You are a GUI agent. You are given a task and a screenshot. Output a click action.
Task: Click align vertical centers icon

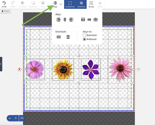(x=89, y=20)
